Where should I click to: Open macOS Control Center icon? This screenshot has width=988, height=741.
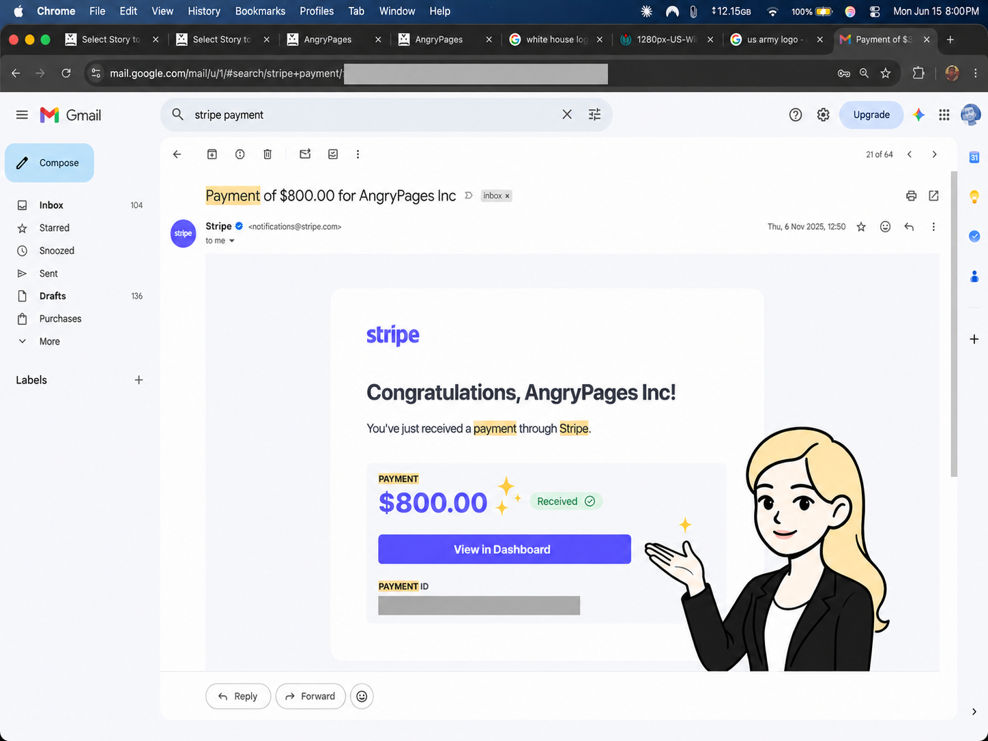tap(875, 11)
